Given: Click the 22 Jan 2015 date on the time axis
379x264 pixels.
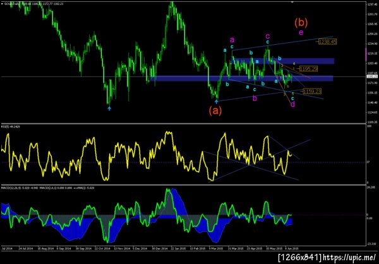Looking at the screenshot, I should click(x=177, y=248).
